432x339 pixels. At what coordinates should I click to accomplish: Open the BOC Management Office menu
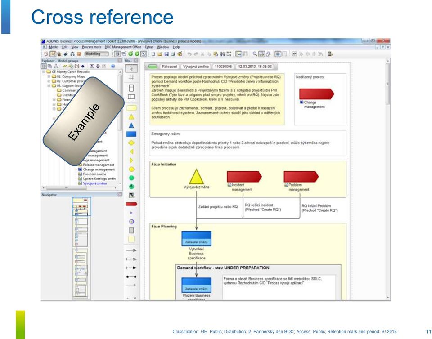pyautogui.click(x=123, y=47)
